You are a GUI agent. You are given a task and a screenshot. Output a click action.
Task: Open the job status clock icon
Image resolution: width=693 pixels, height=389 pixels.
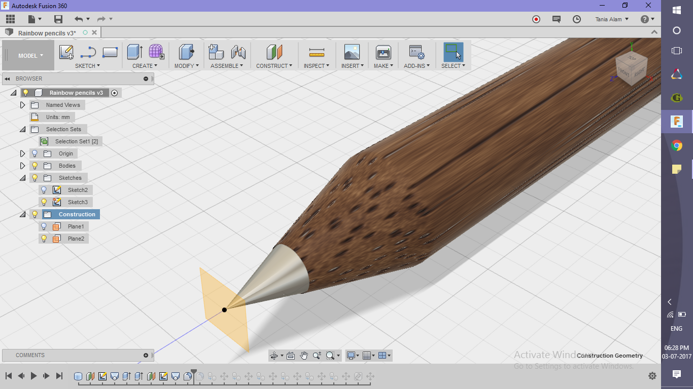click(x=577, y=19)
